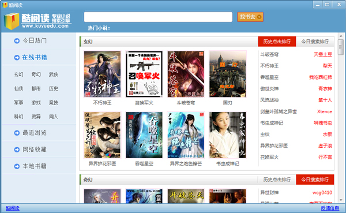Open the 书虫成神记 book cover

[228, 135]
